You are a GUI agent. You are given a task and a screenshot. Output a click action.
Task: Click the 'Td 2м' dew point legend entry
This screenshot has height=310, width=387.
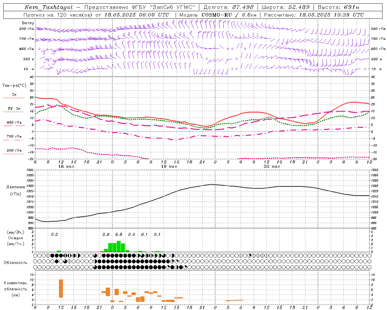coord(14,108)
